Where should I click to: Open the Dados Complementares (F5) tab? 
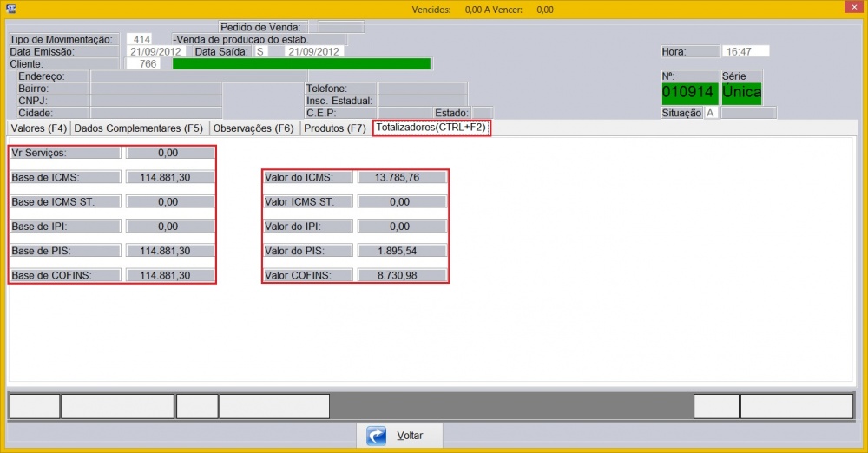139,128
